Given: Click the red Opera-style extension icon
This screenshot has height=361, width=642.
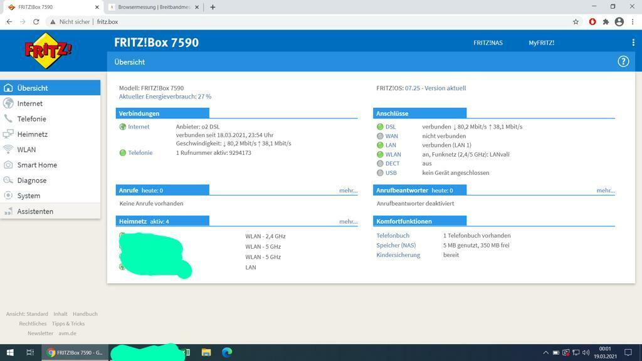Looking at the screenshot, I should [x=592, y=22].
